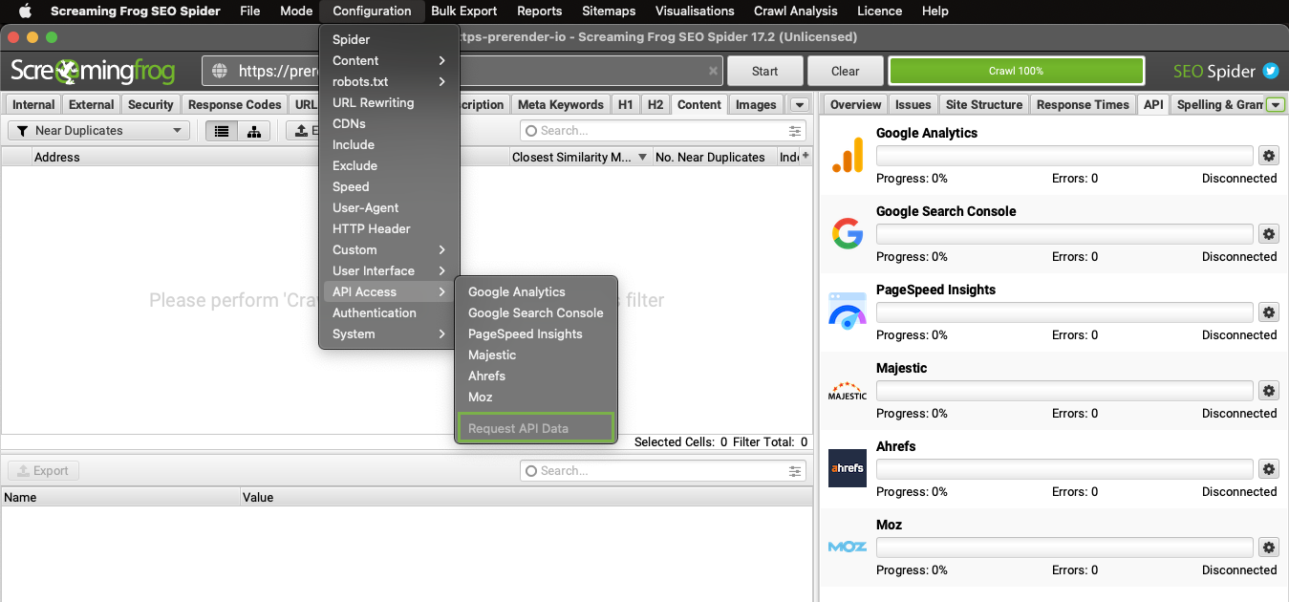Click the upper Search input field
Image resolution: width=1289 pixels, height=602 pixels.
tap(664, 131)
